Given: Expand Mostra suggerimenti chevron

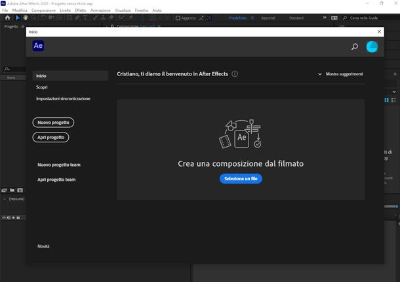Looking at the screenshot, I should point(319,74).
